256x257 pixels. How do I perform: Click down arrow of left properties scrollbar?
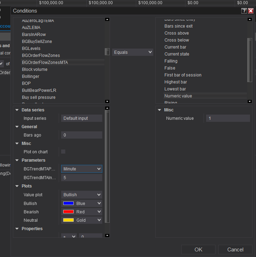point(107,236)
